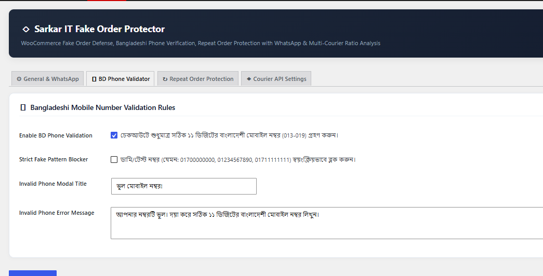543x276 pixels.
Task: Click the diamond icon on Courier API tab
Action: 249,79
